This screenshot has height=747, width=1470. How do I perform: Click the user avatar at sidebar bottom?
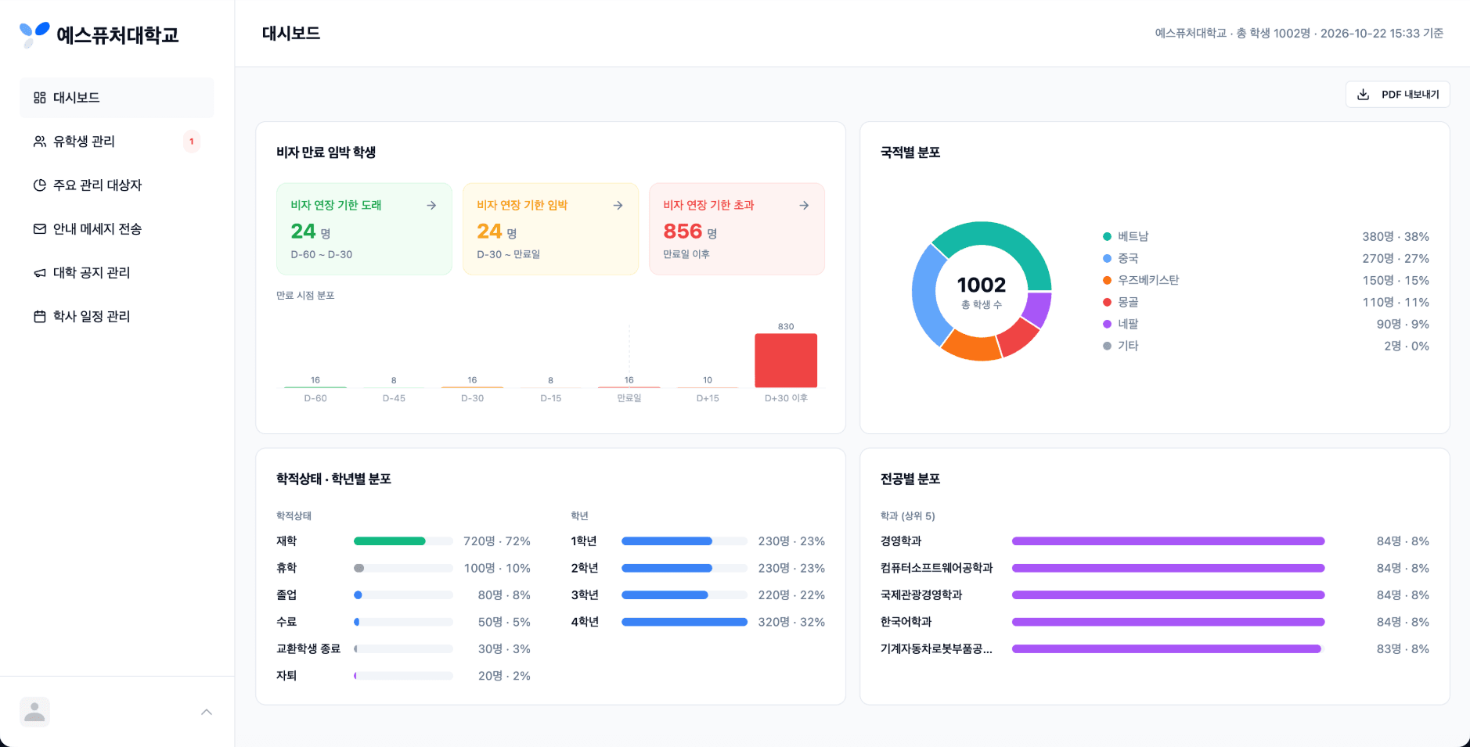tap(34, 712)
